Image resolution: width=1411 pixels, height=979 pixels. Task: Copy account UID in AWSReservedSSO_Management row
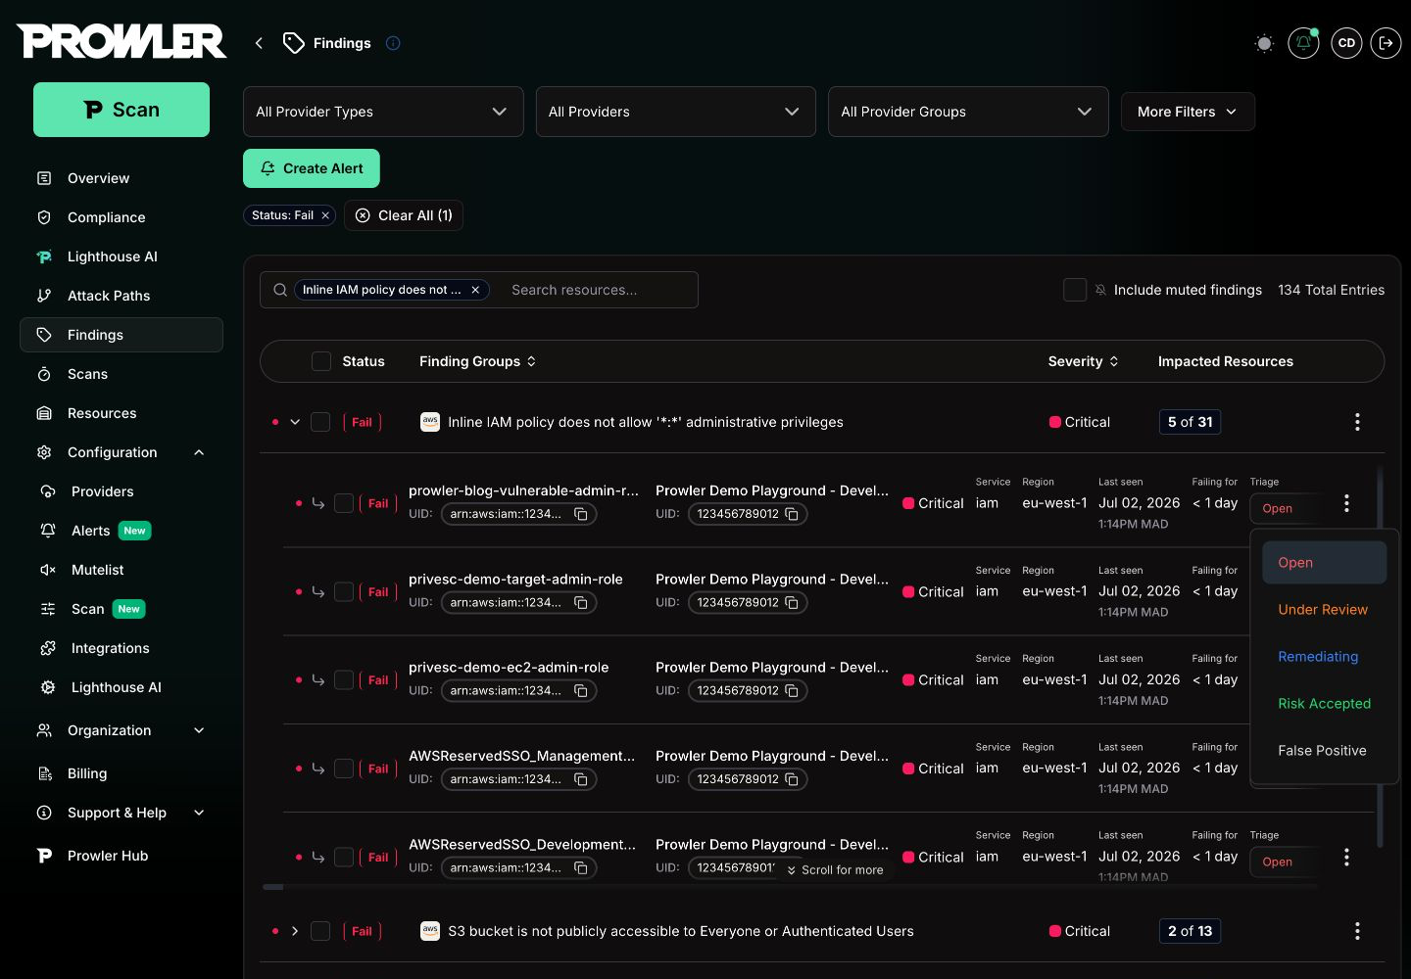pyautogui.click(x=792, y=779)
